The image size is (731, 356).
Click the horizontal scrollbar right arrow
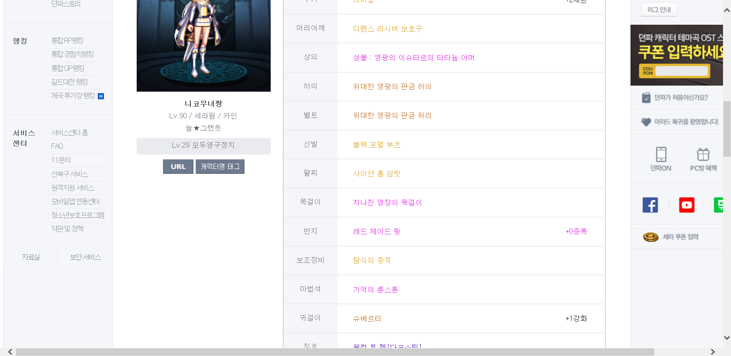click(713, 352)
